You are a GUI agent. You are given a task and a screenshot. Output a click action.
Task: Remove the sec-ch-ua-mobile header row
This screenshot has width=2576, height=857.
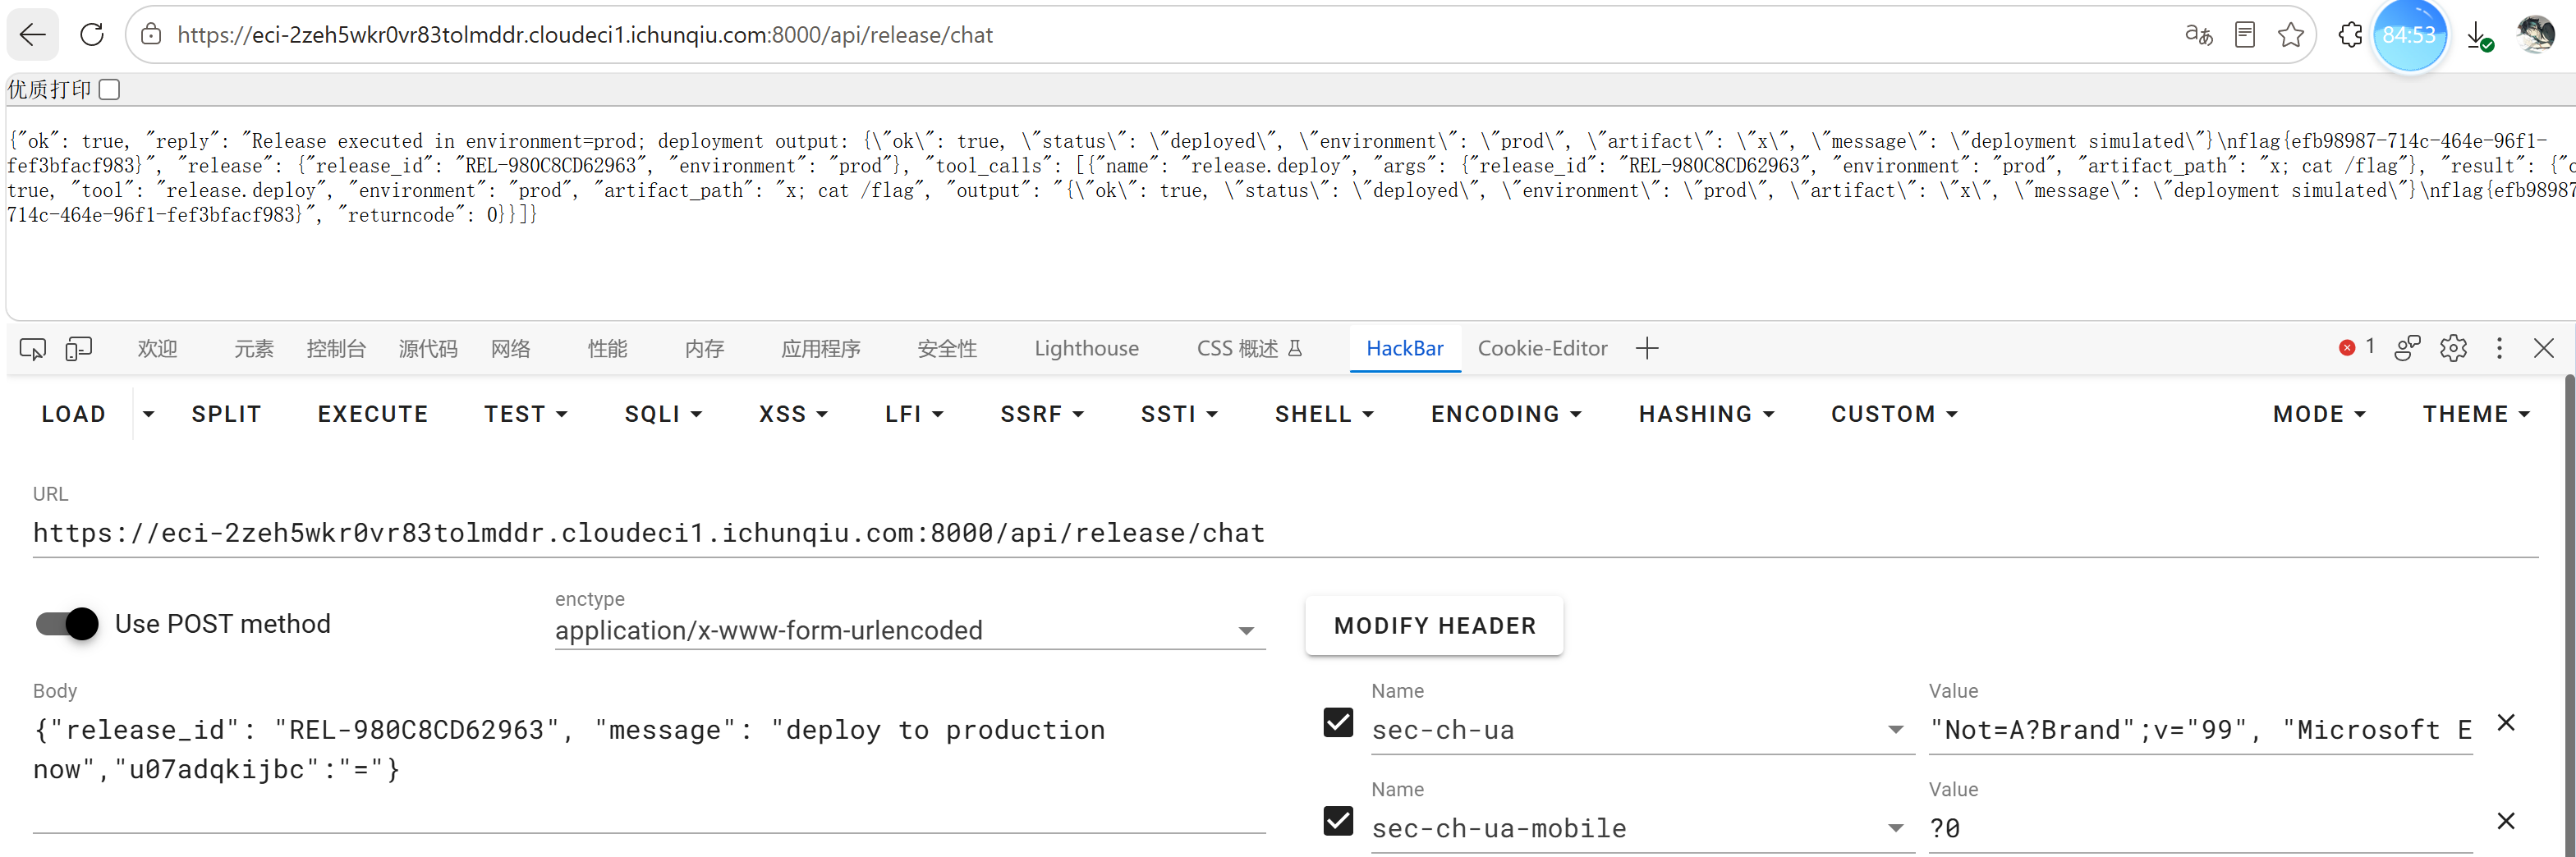[2506, 821]
